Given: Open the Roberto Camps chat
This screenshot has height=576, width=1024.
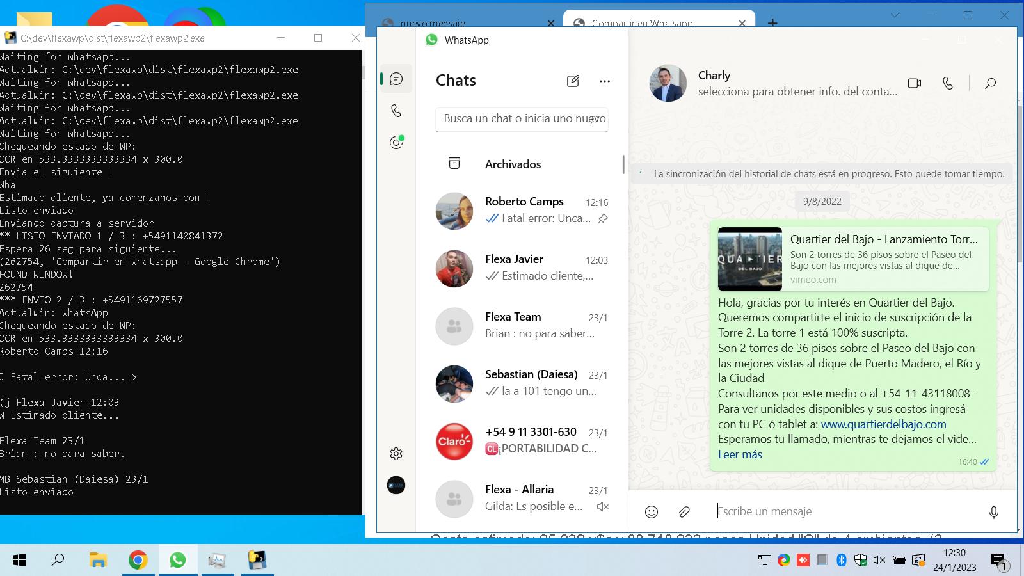Looking at the screenshot, I should 522,211.
